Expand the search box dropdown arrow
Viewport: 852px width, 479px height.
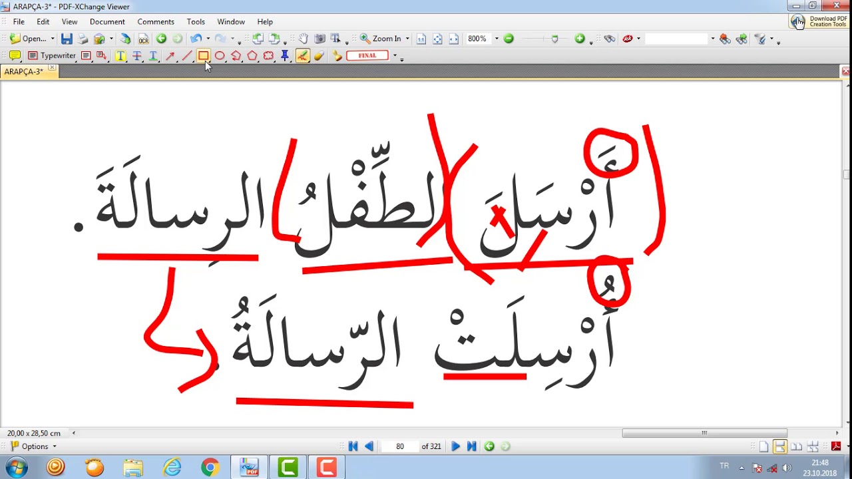point(712,39)
